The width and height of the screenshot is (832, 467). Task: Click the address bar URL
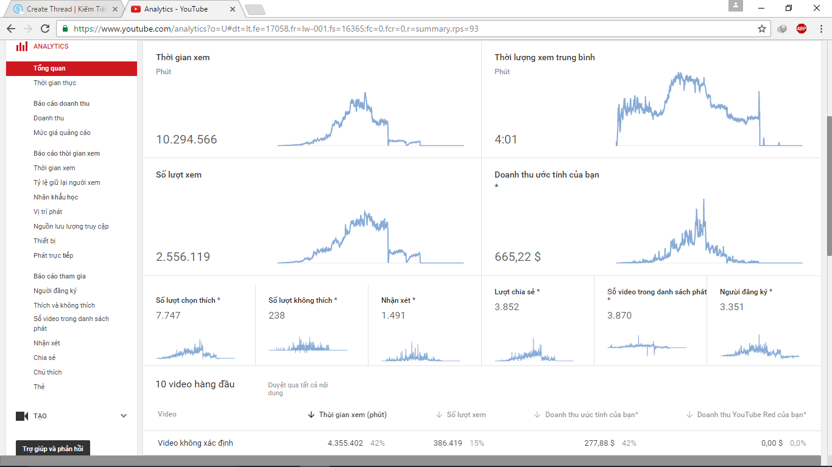[276, 29]
